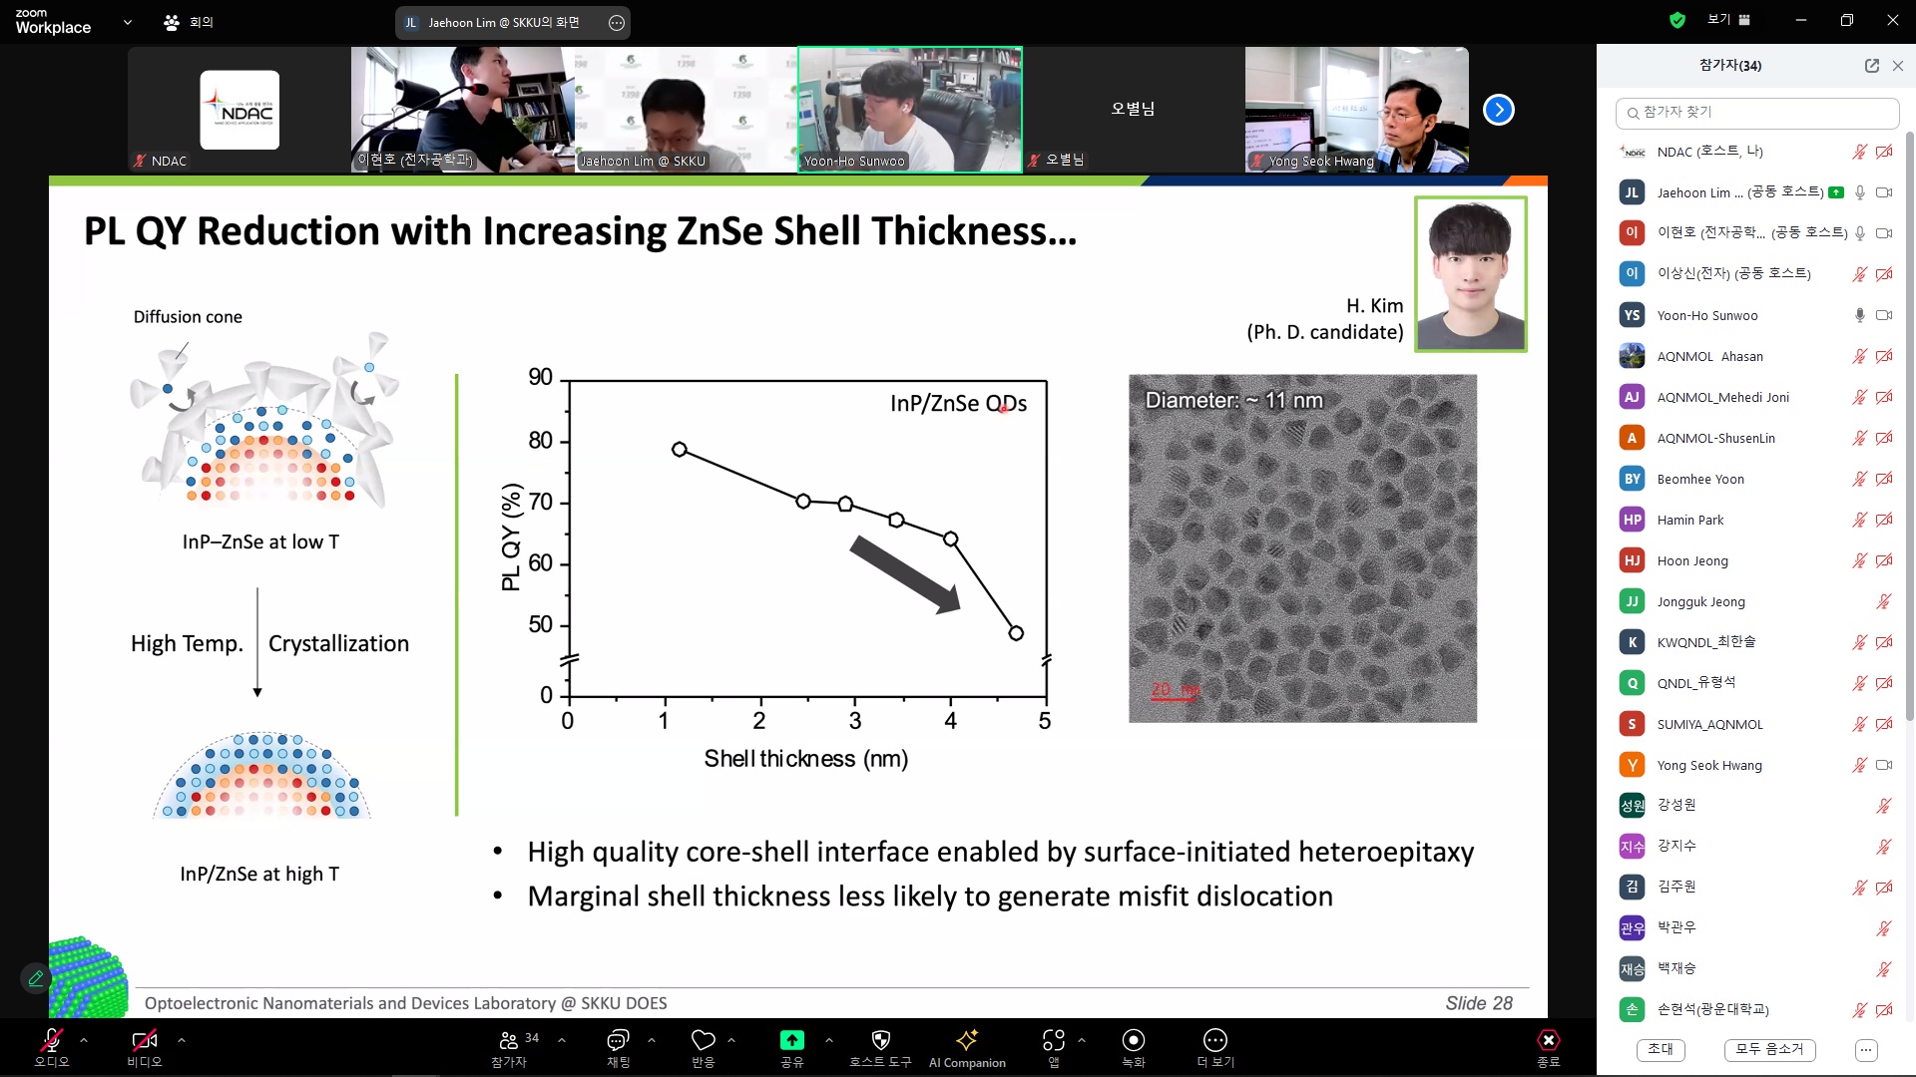Expand apps options caret

coord(1082,1040)
